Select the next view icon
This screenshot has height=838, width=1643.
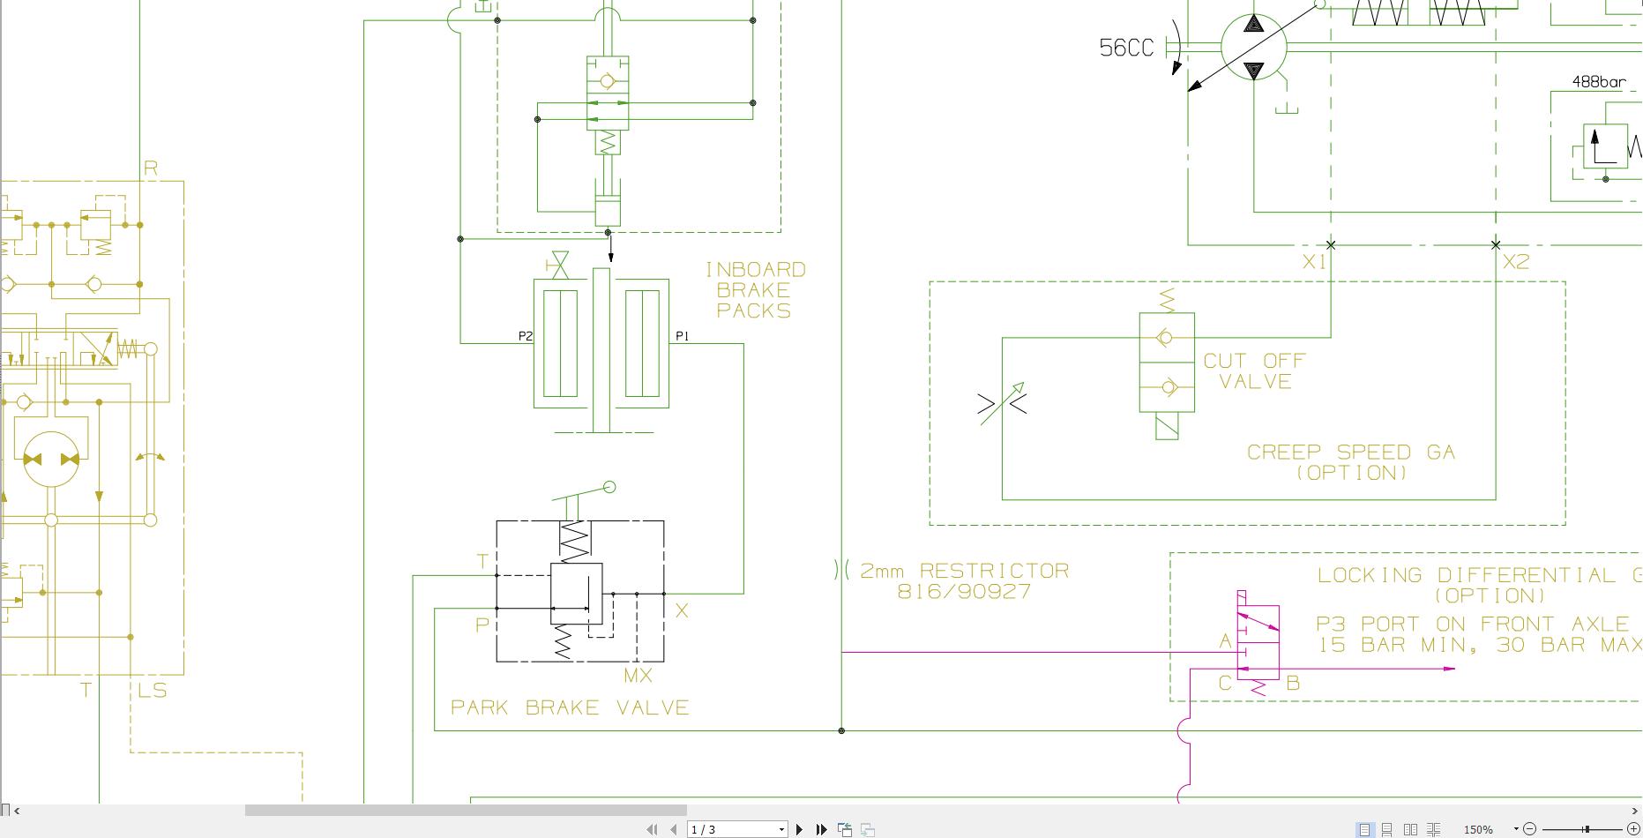click(x=868, y=829)
